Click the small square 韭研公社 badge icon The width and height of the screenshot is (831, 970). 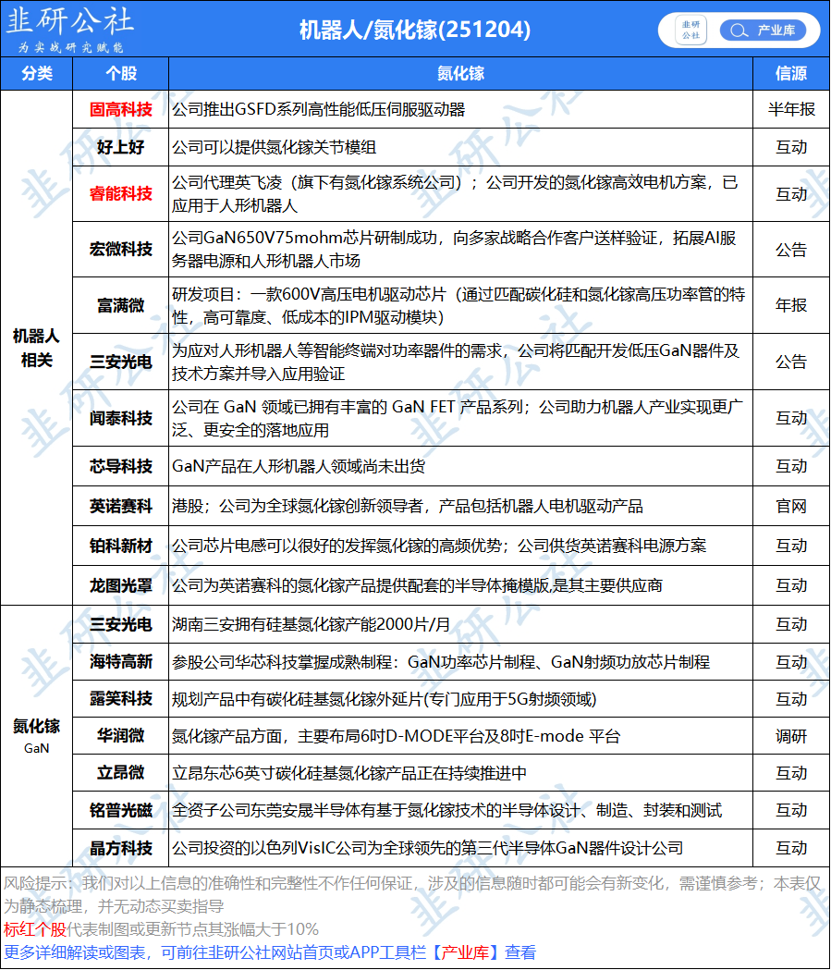[690, 30]
